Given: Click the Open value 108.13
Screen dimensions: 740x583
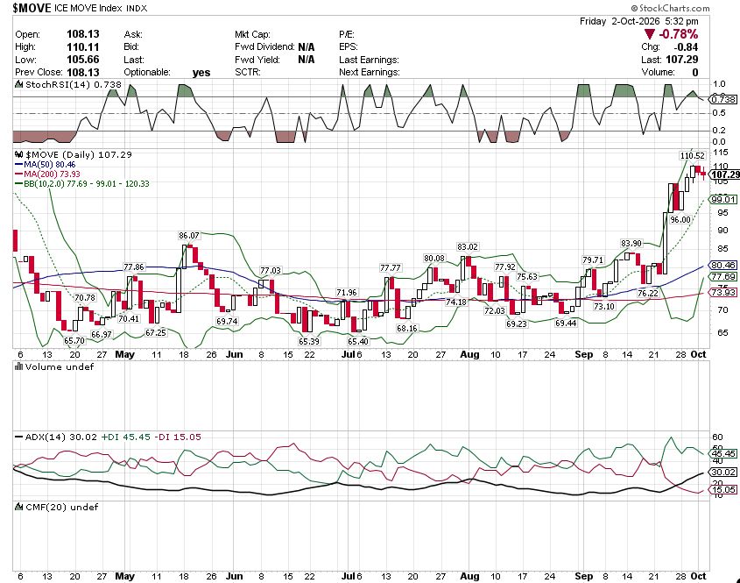Looking at the screenshot, I should 83,34.
